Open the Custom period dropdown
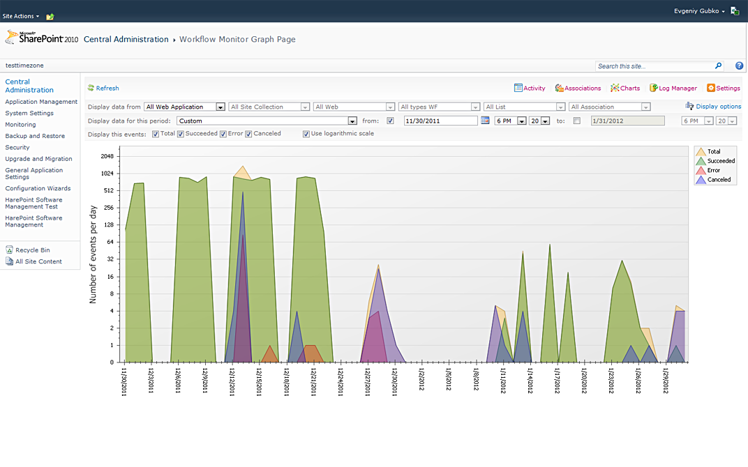Viewport: 748px width, 467px height. pyautogui.click(x=352, y=121)
